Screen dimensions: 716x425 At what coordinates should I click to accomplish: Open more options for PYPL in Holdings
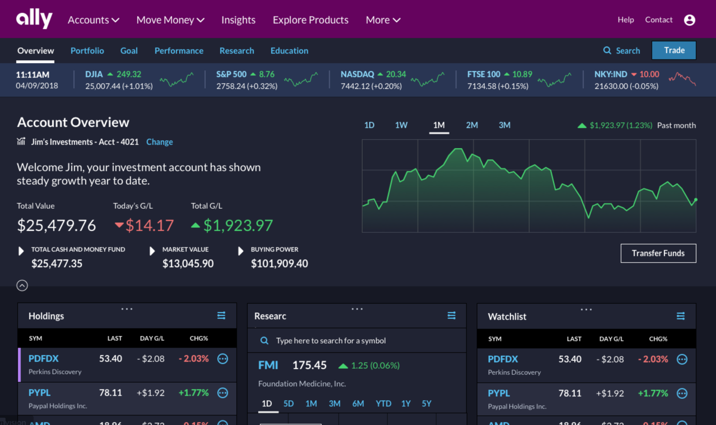223,393
